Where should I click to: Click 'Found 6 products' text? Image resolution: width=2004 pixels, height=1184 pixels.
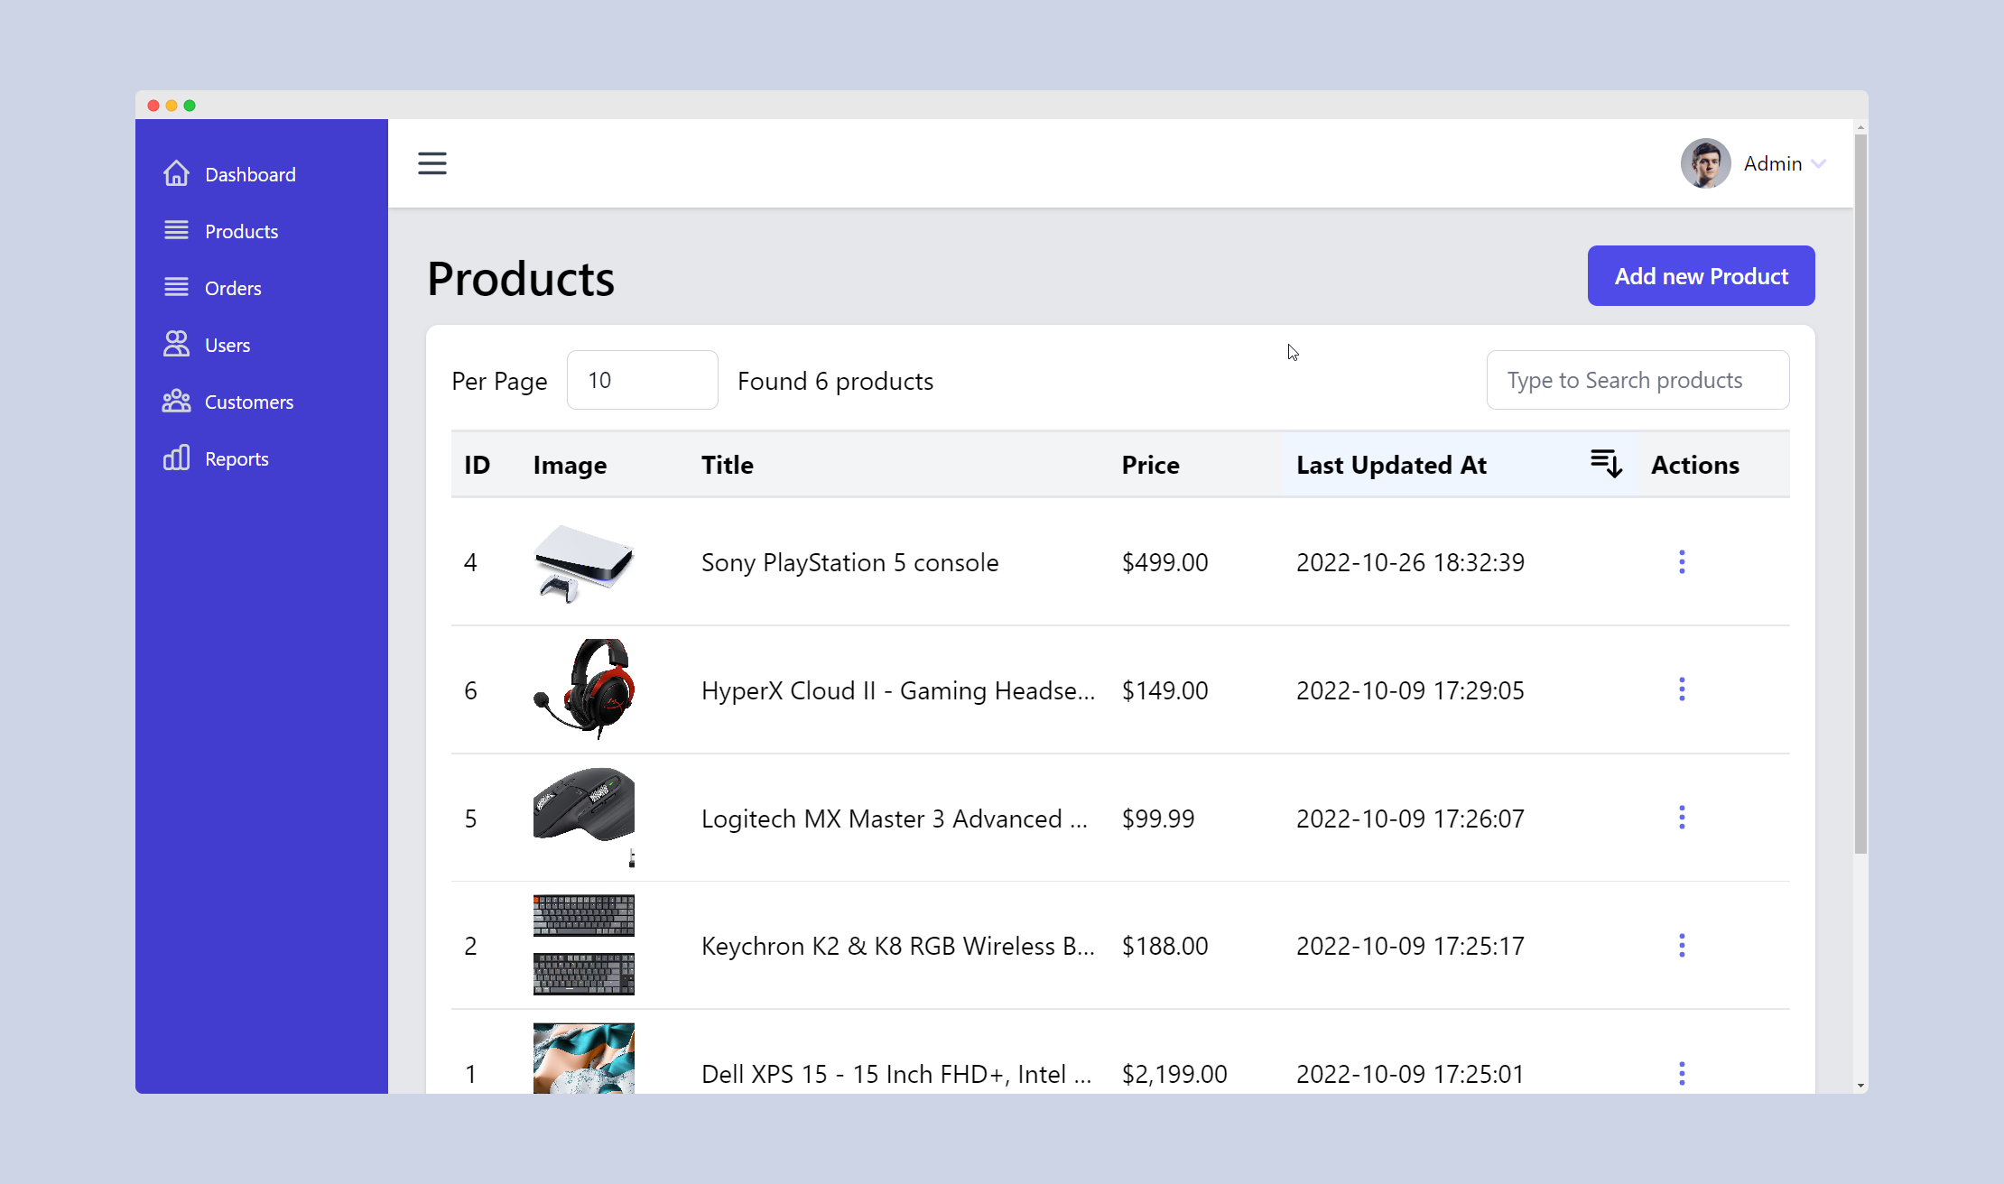835,381
